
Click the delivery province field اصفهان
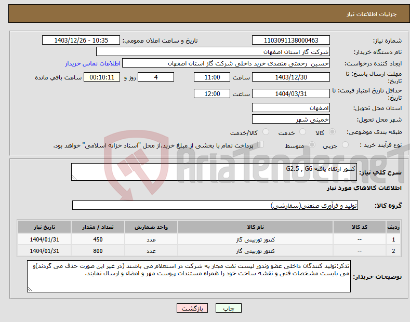coord(291,108)
